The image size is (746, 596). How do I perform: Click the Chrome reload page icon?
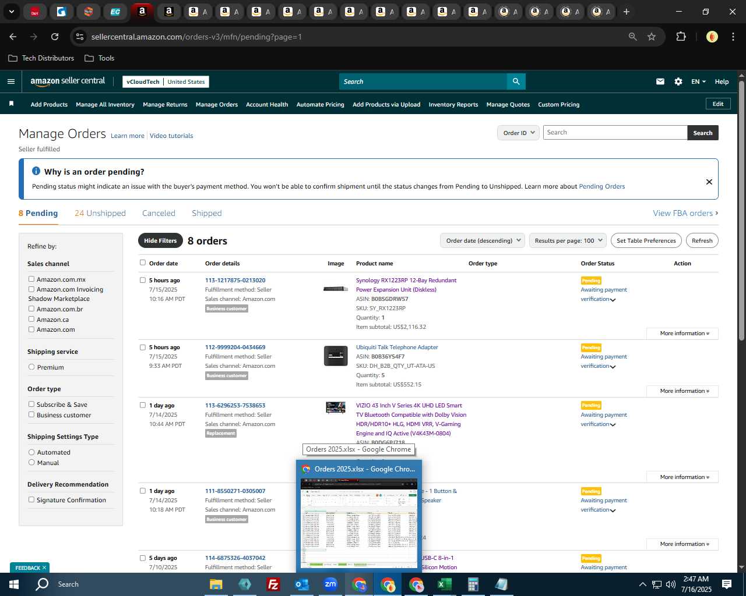click(x=55, y=37)
